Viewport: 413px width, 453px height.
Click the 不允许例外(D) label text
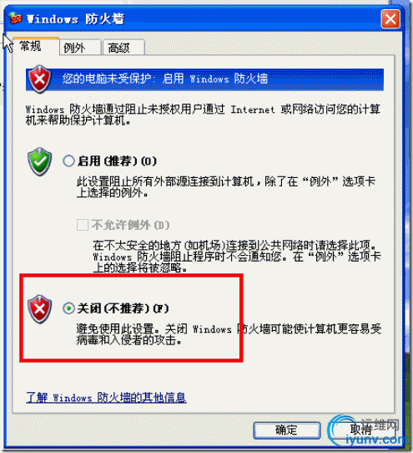[x=130, y=225]
